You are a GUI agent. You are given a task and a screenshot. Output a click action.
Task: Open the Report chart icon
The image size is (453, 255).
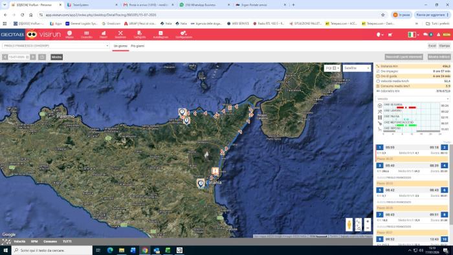pyautogui.click(x=104, y=34)
